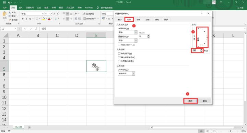This screenshot has width=247, height=133.
Task: Click the cancel X in formula bar
Action: pos(25,29)
